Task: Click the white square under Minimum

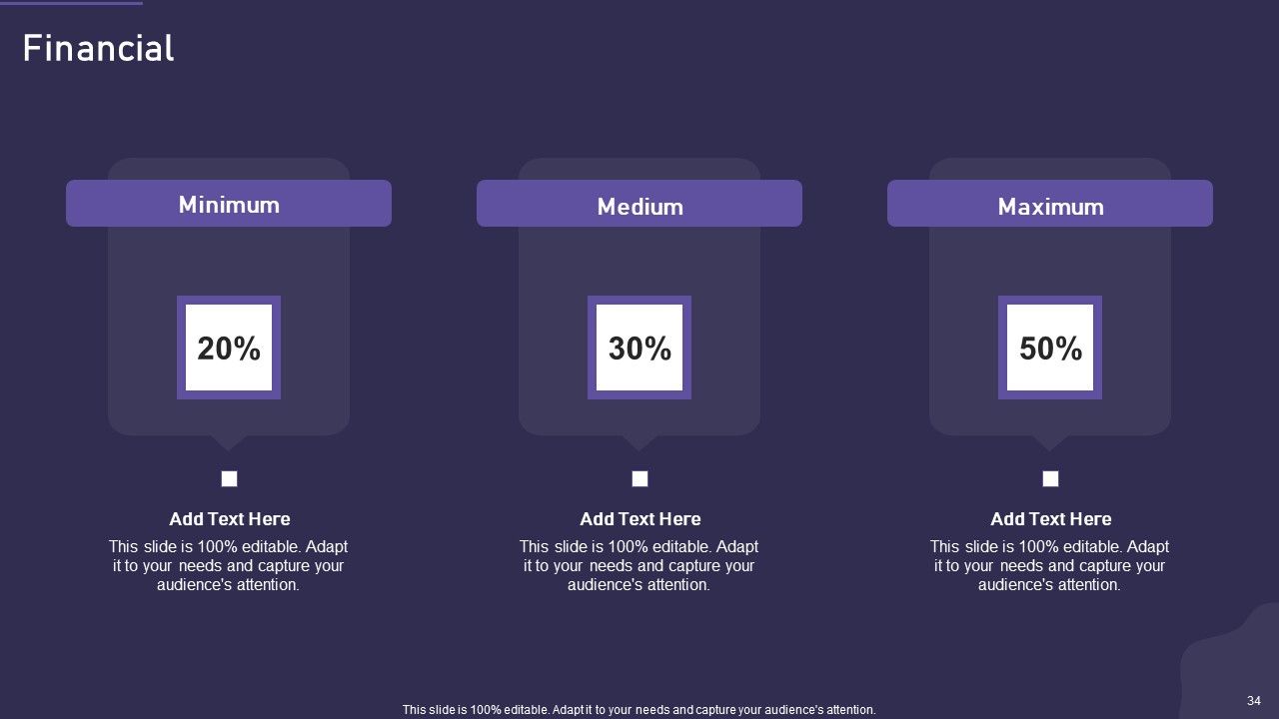Action: 229,479
